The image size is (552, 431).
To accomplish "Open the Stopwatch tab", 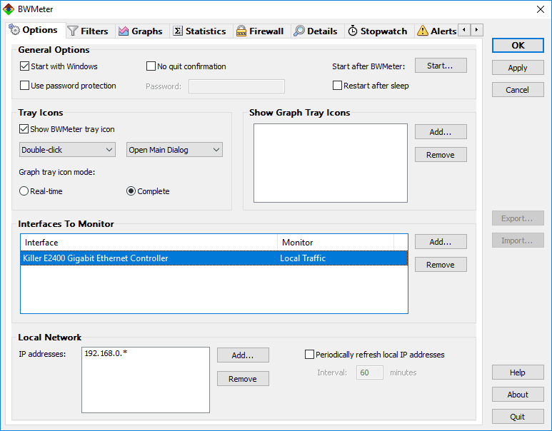I will pos(378,31).
